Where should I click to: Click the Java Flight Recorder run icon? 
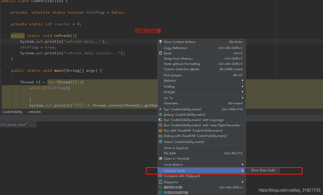tap(160, 125)
